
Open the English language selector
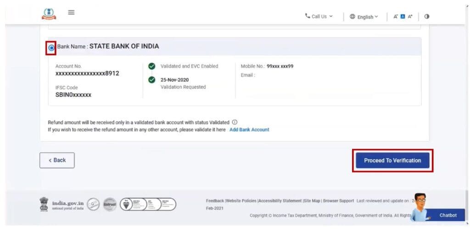click(364, 17)
